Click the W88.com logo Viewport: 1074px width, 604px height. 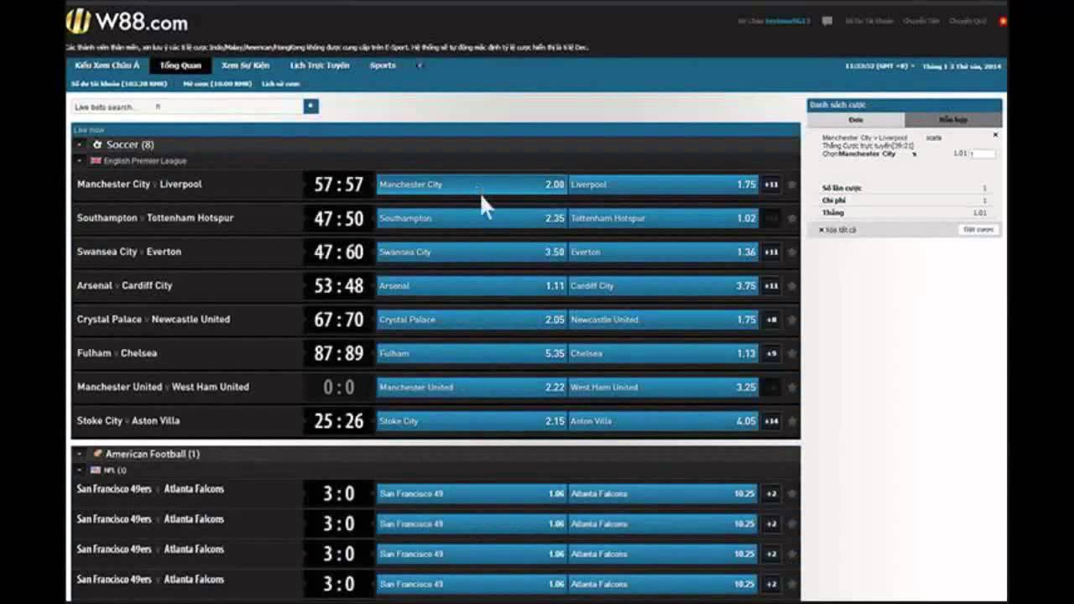[x=128, y=22]
